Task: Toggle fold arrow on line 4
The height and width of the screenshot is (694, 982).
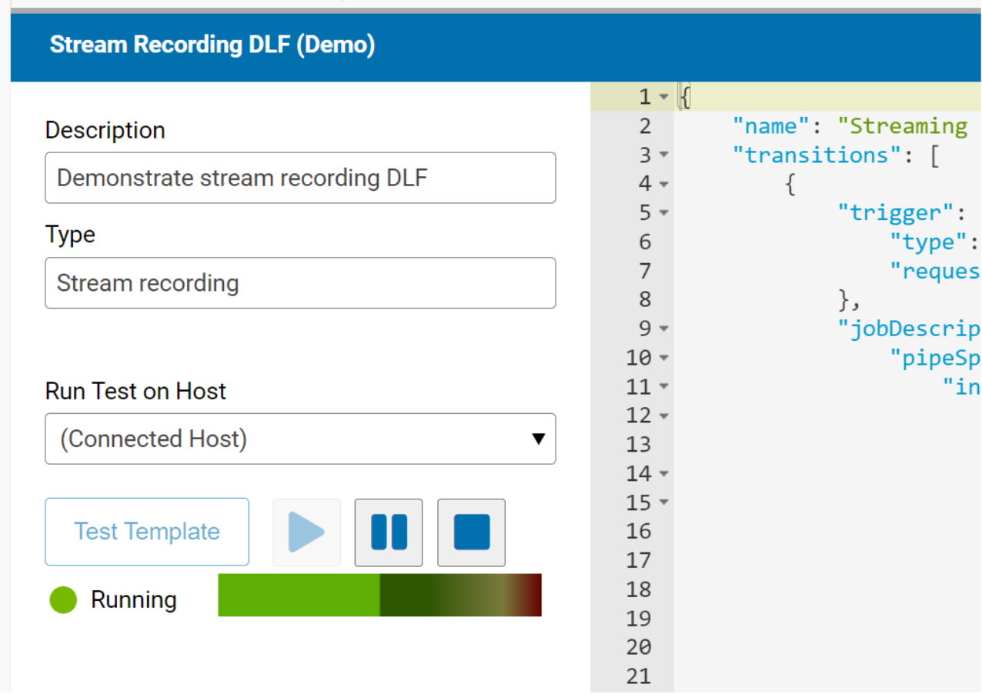Action: [663, 185]
